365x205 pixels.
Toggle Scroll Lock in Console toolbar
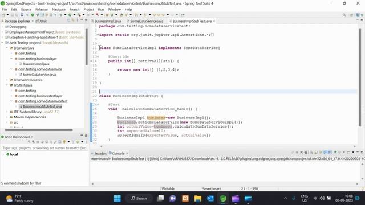pos(316,153)
